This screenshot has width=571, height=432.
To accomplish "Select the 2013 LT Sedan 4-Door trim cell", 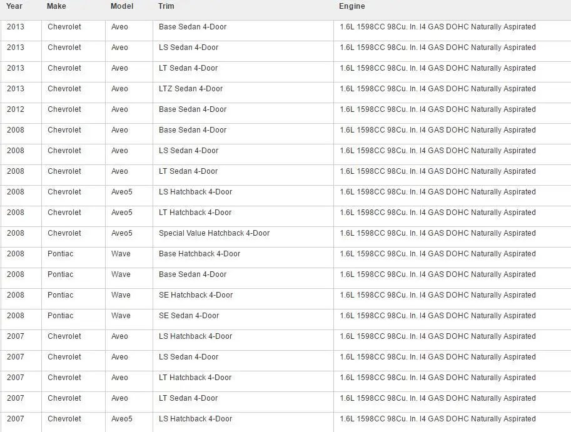I will pyautogui.click(x=188, y=68).
